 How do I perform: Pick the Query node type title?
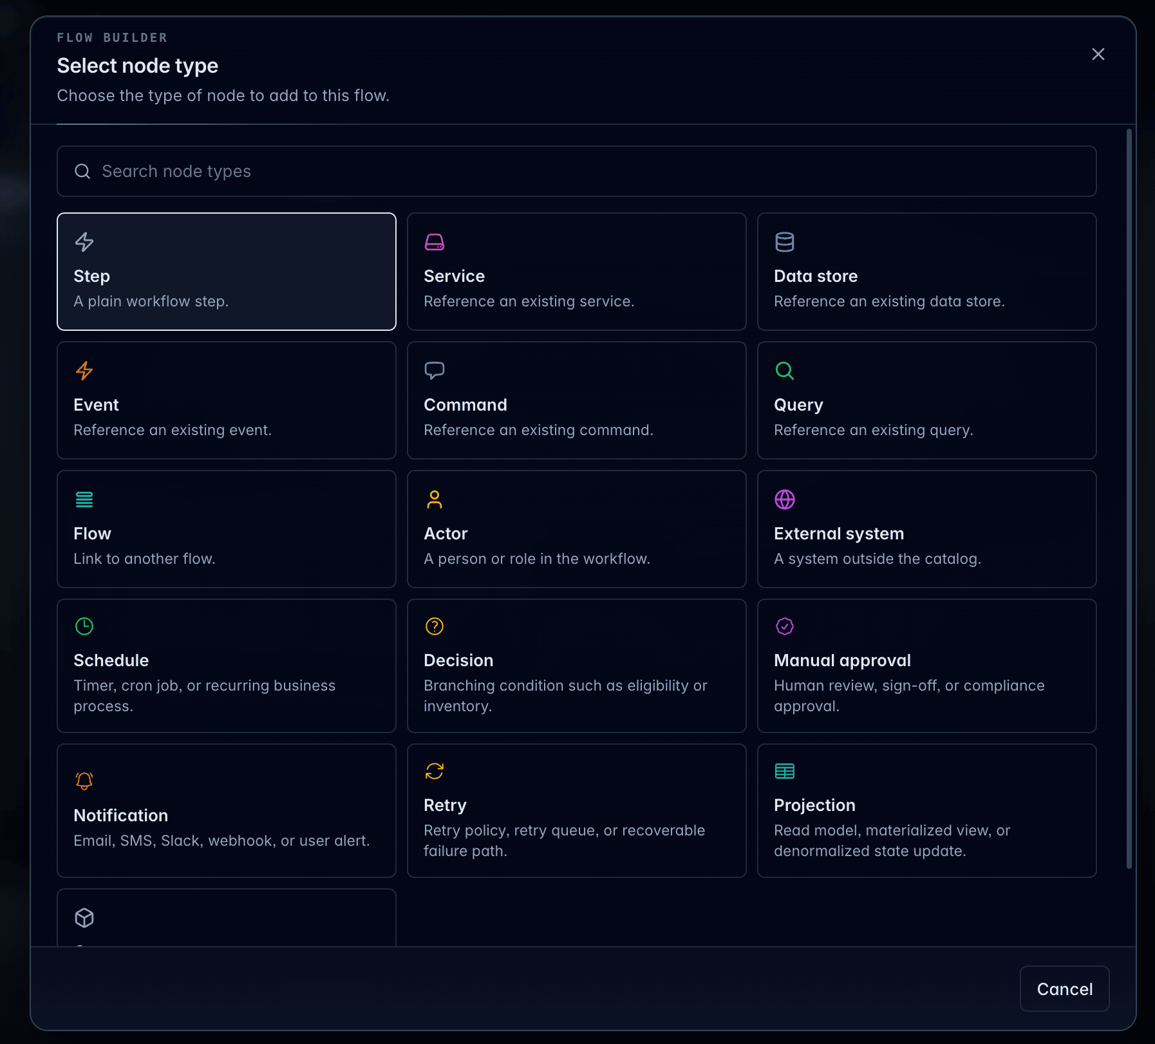798,405
